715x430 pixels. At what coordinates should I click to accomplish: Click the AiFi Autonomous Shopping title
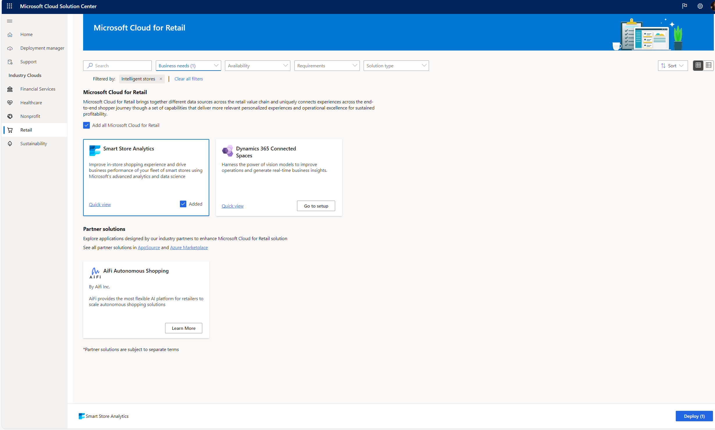pyautogui.click(x=136, y=271)
